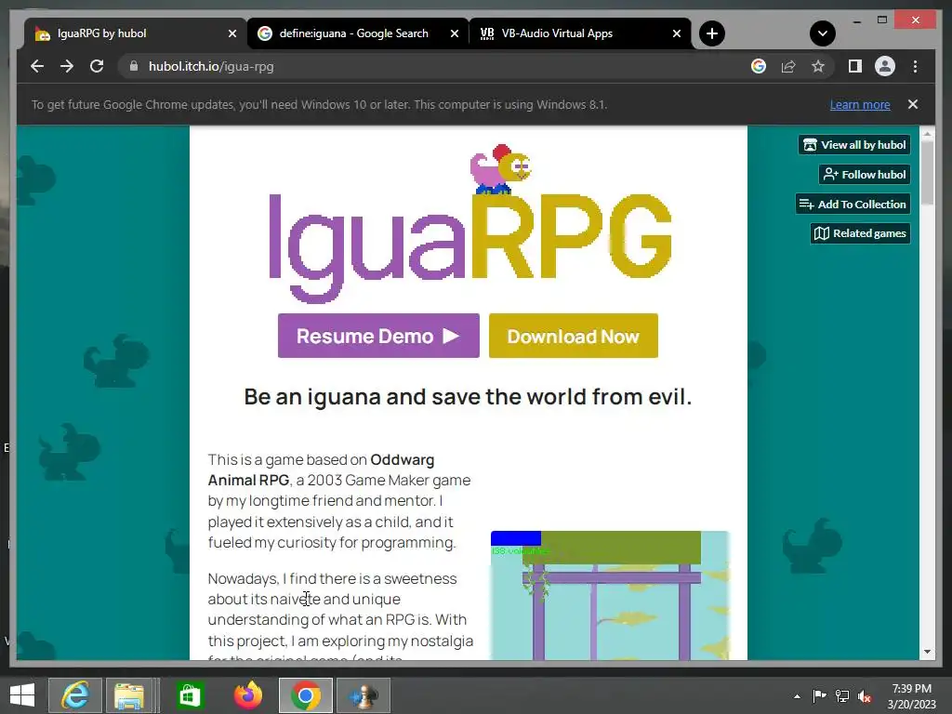952x714 pixels.
Task: Open the taskbar clock and date
Action: (911, 696)
